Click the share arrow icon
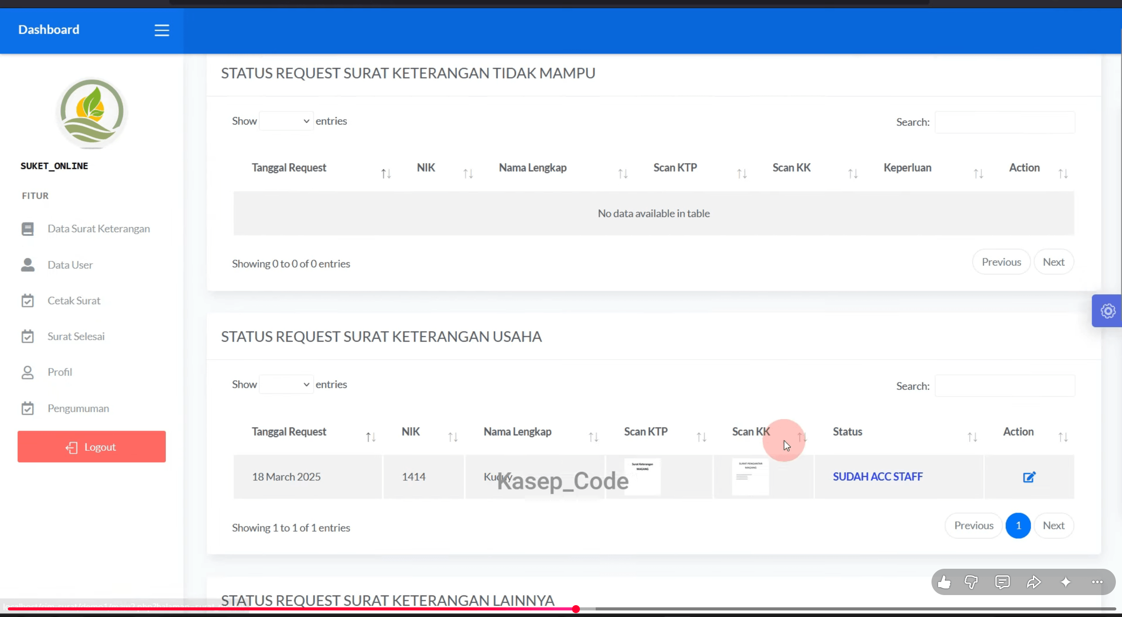 pos(1034,582)
